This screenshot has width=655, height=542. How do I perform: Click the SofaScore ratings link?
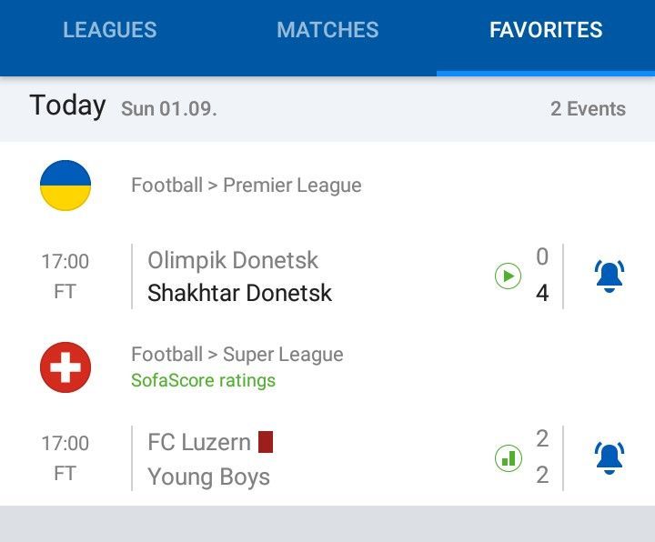(x=203, y=380)
